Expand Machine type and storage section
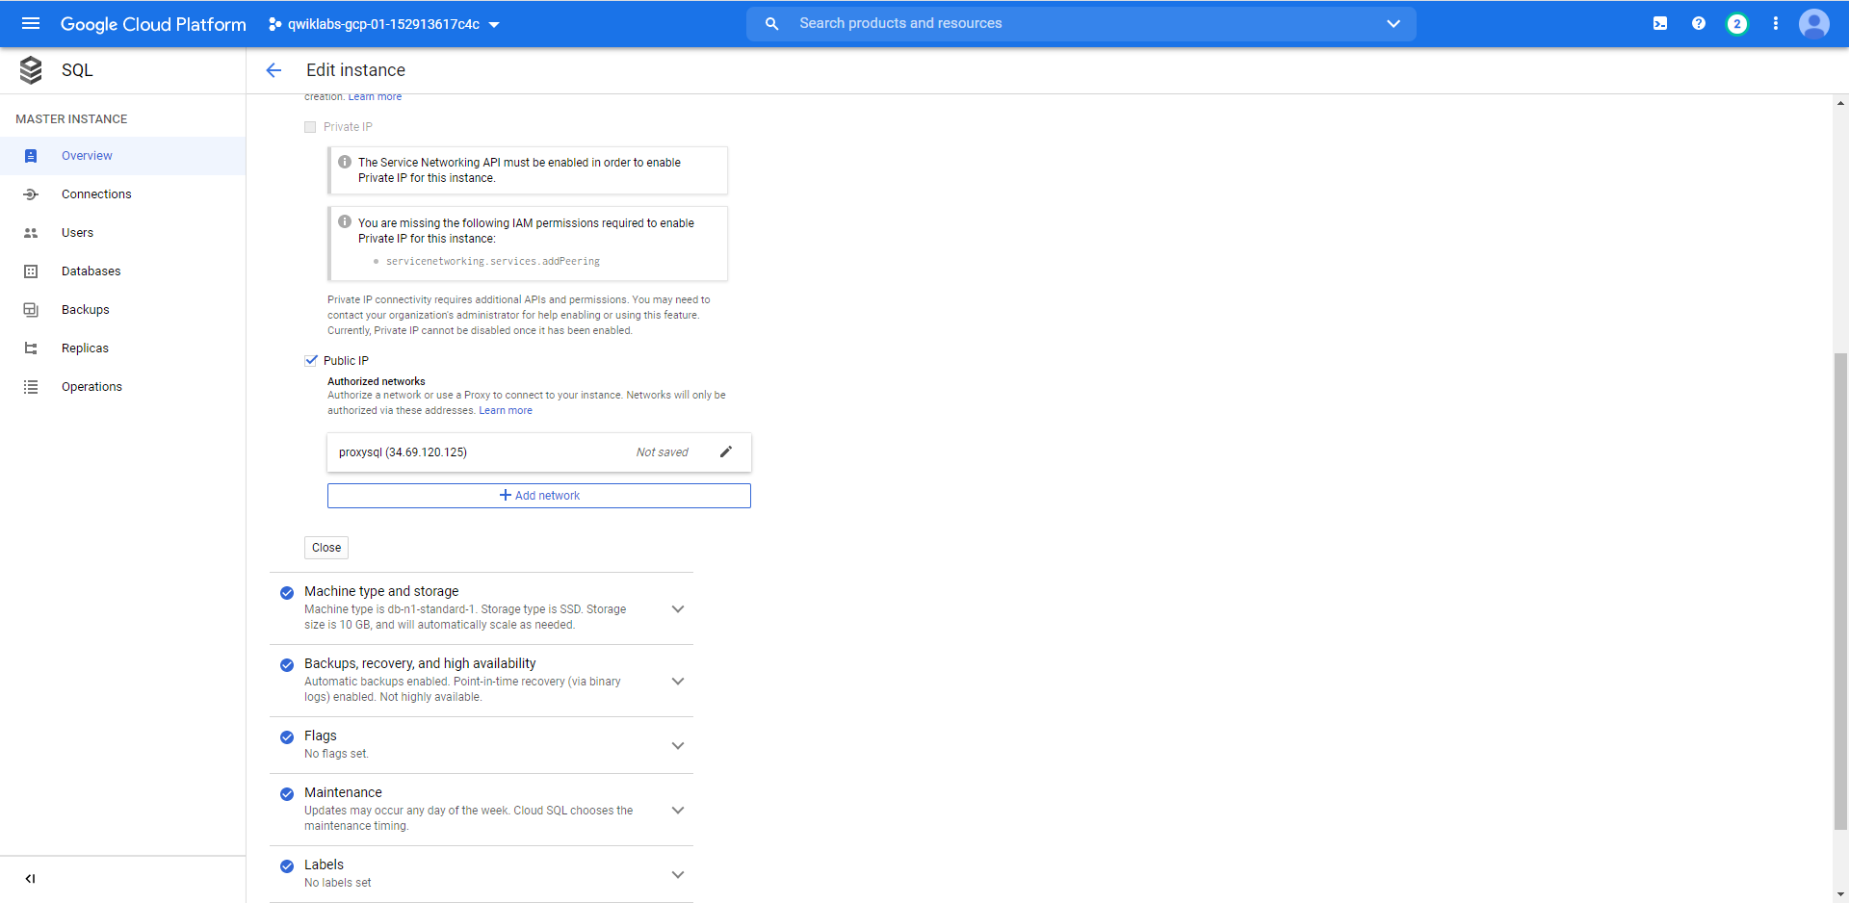Viewport: 1849px width, 903px height. click(x=678, y=608)
